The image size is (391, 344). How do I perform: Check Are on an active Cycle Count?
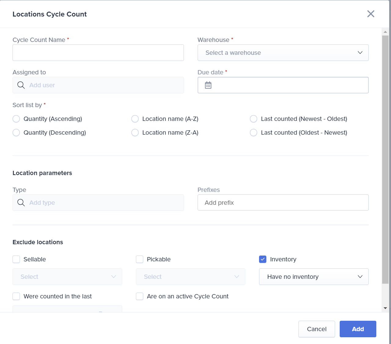[140, 296]
